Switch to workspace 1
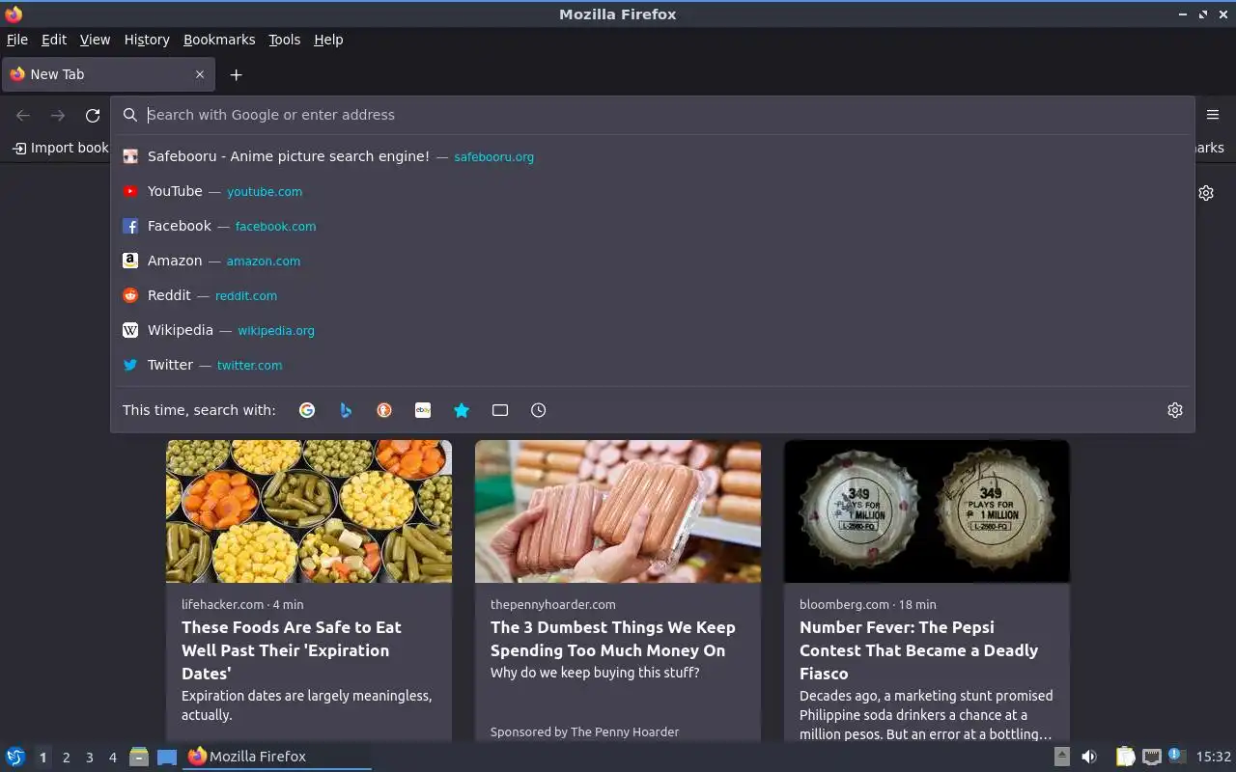Viewport: 1236px width, 772px height. [42, 758]
